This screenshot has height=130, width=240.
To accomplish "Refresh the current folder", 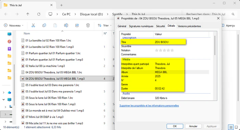I will [39, 14].
